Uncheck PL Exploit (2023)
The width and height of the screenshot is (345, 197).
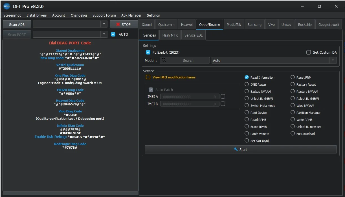[x=148, y=52]
